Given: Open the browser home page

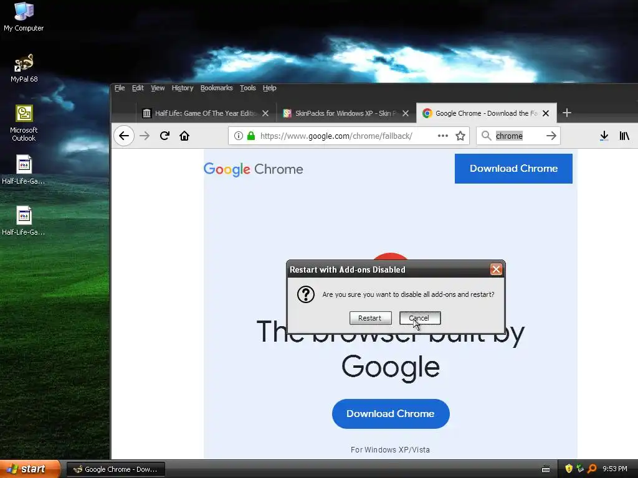Looking at the screenshot, I should (184, 136).
